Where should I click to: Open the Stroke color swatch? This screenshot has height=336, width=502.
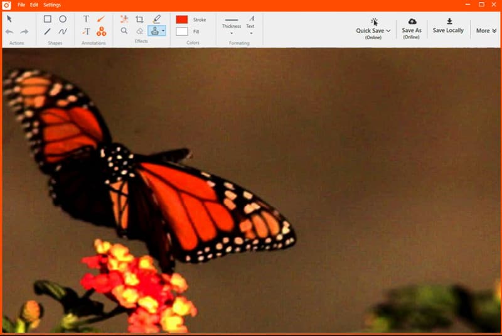click(182, 19)
